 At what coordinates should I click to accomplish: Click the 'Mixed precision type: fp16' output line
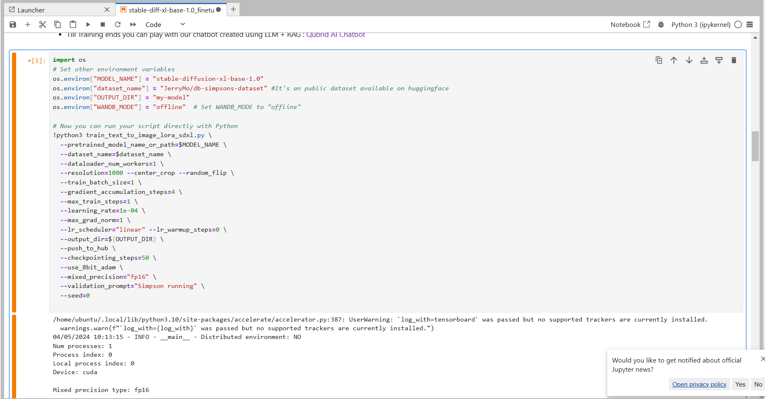point(101,390)
